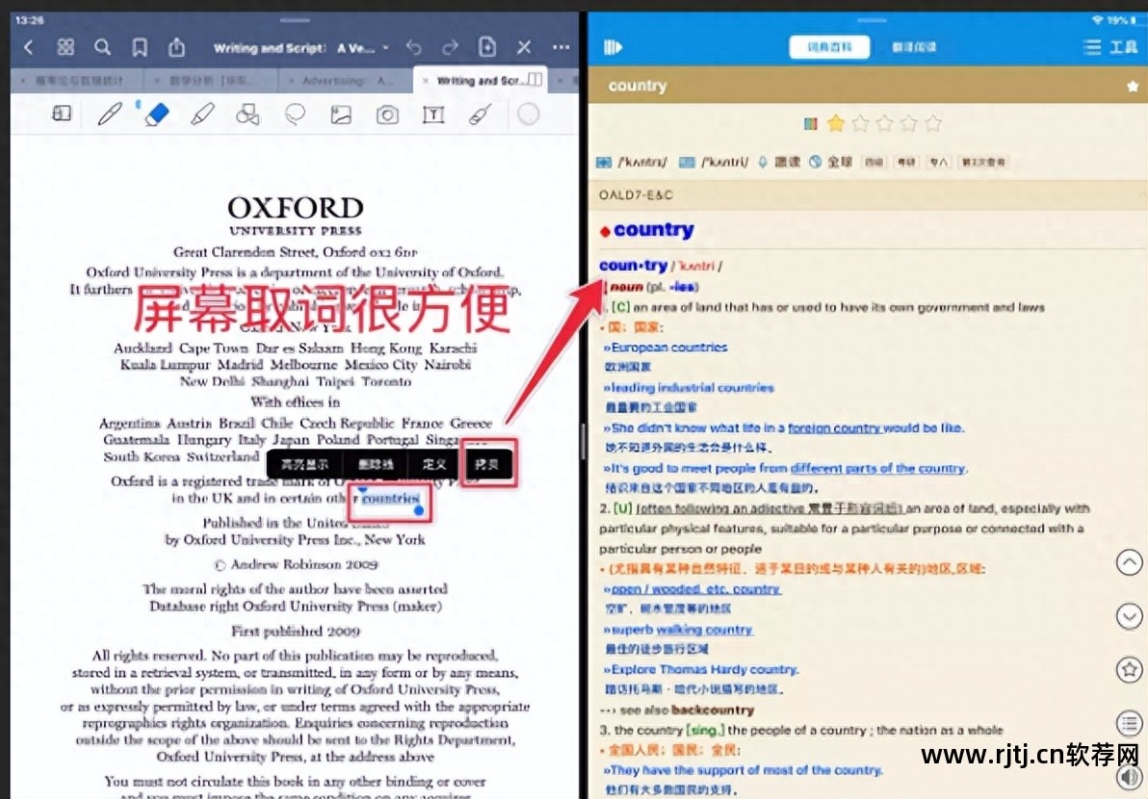The width and height of the screenshot is (1148, 799).
Task: Open the three-dot more menu in GoodNotes
Action: point(561,47)
